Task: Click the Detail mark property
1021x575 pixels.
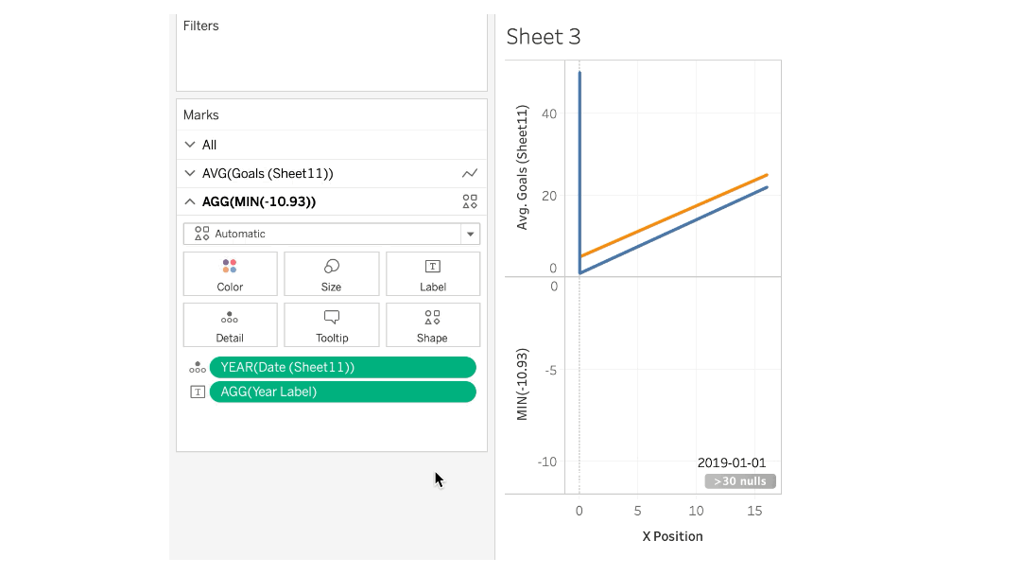Action: point(230,325)
